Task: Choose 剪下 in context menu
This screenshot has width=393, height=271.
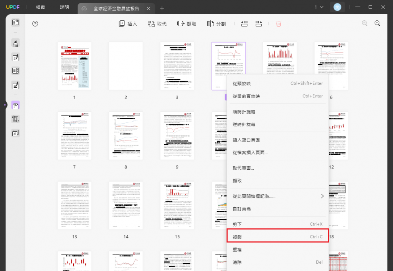Action: click(x=277, y=224)
